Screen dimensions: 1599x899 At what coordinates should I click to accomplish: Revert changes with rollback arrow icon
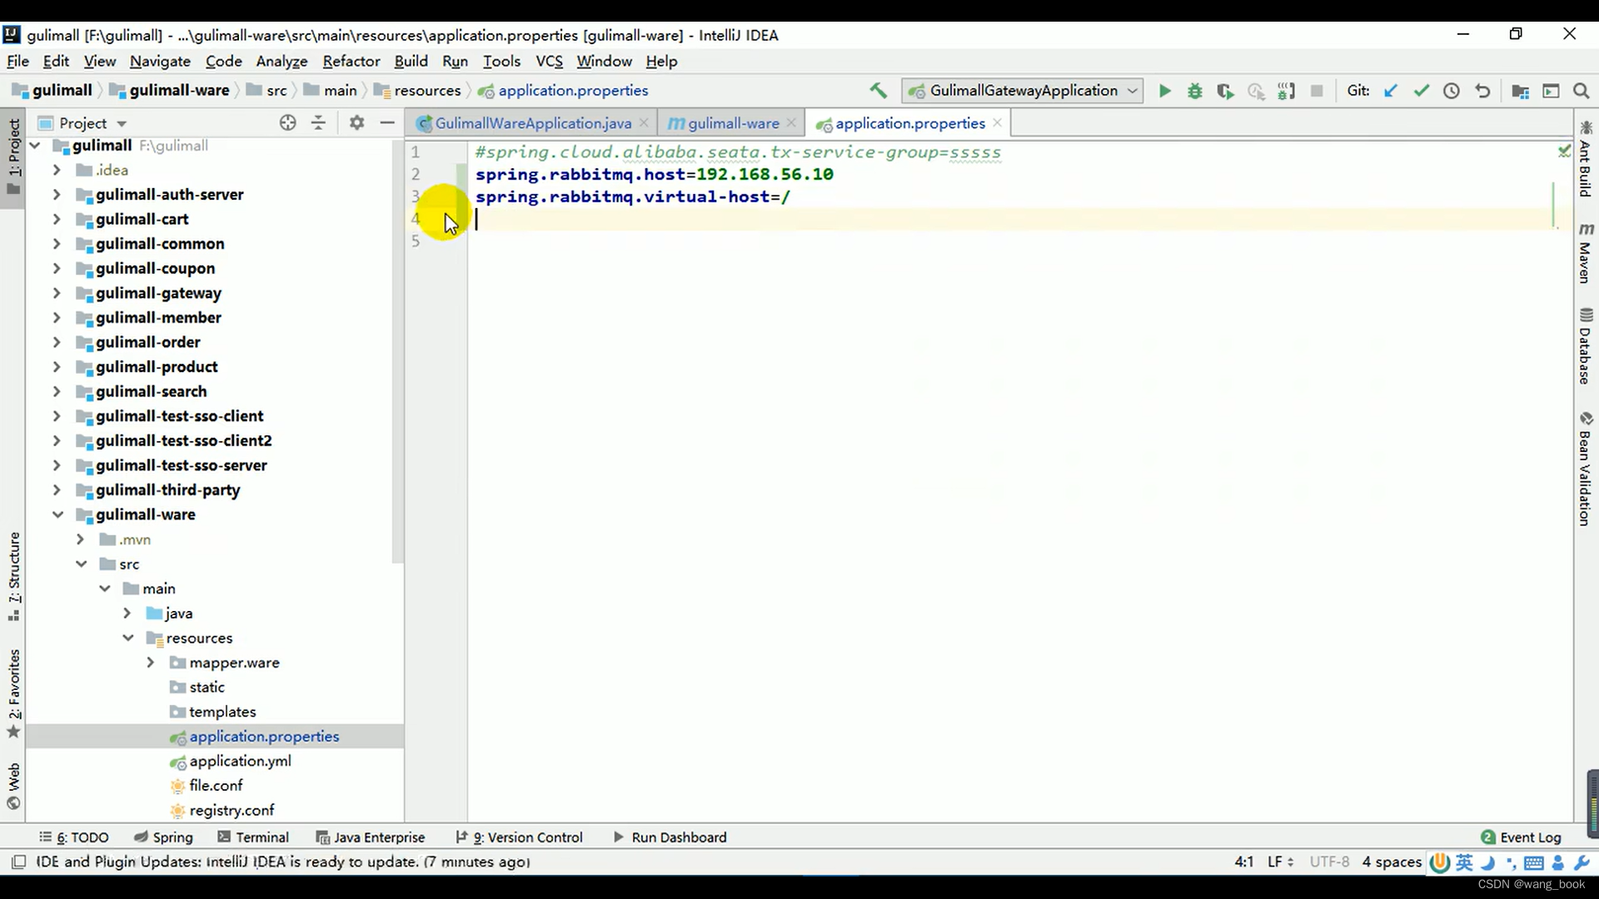coord(1482,91)
